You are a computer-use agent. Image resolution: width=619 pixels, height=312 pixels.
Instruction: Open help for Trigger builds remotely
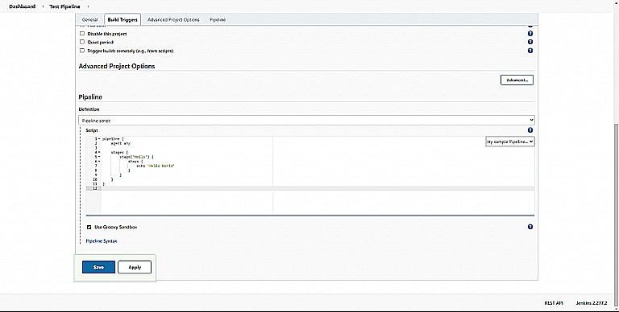click(530, 51)
